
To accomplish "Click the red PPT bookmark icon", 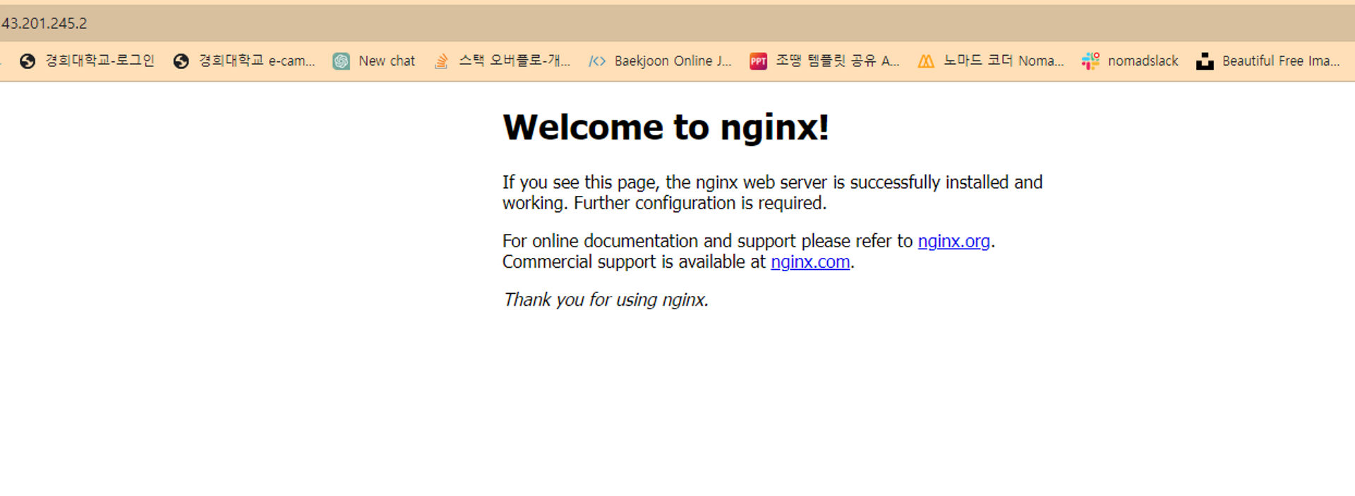I will point(759,61).
